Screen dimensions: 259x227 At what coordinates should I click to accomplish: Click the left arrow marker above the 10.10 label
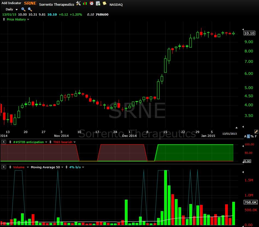point(243,30)
